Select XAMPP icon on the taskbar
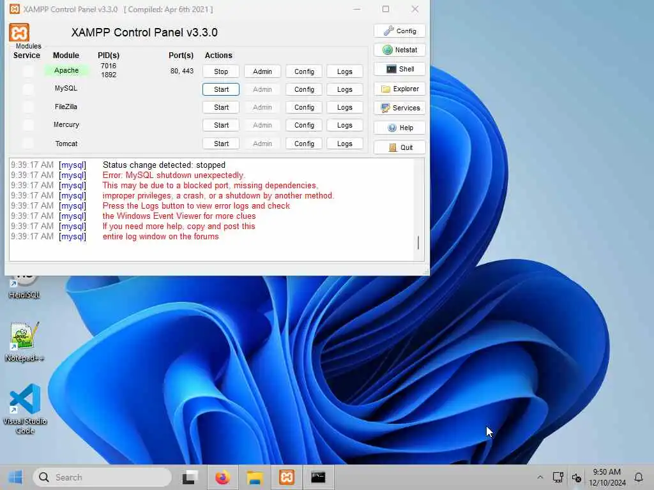 pyautogui.click(x=287, y=477)
